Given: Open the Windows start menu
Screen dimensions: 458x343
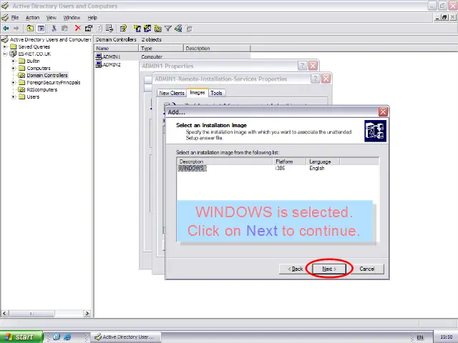Looking at the screenshot, I should point(21,337).
